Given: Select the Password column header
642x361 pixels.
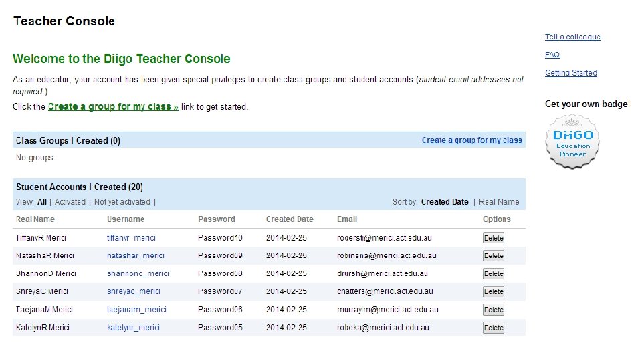Looking at the screenshot, I should coord(217,219).
